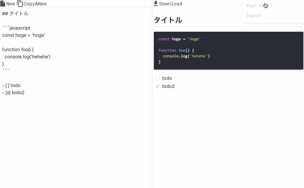Click the 'todo2' label in preview
Viewport: 304px width, 188px height.
tap(168, 86)
